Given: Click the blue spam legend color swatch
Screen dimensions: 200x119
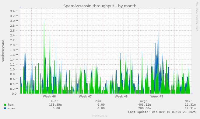Looking at the screenshot, I should [5, 108].
